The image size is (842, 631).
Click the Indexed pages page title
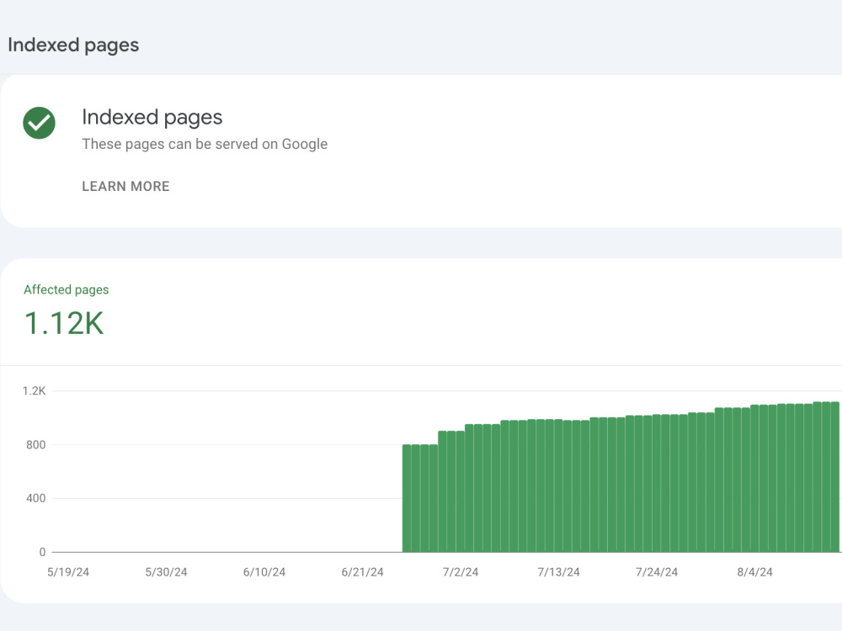click(x=73, y=45)
